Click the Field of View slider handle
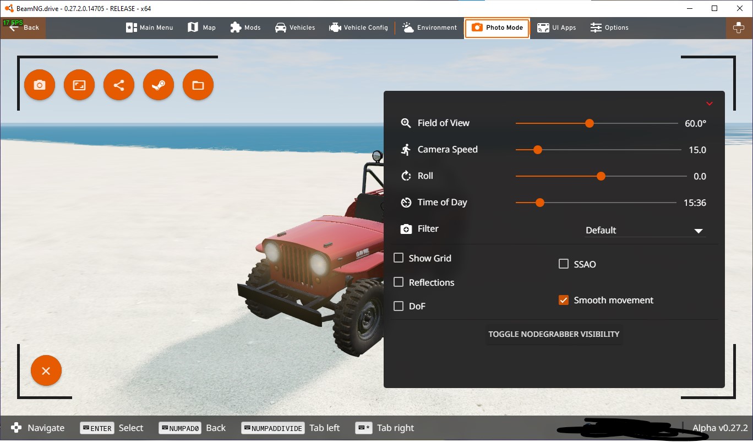Viewport: 753px width, 442px height. [x=590, y=123]
